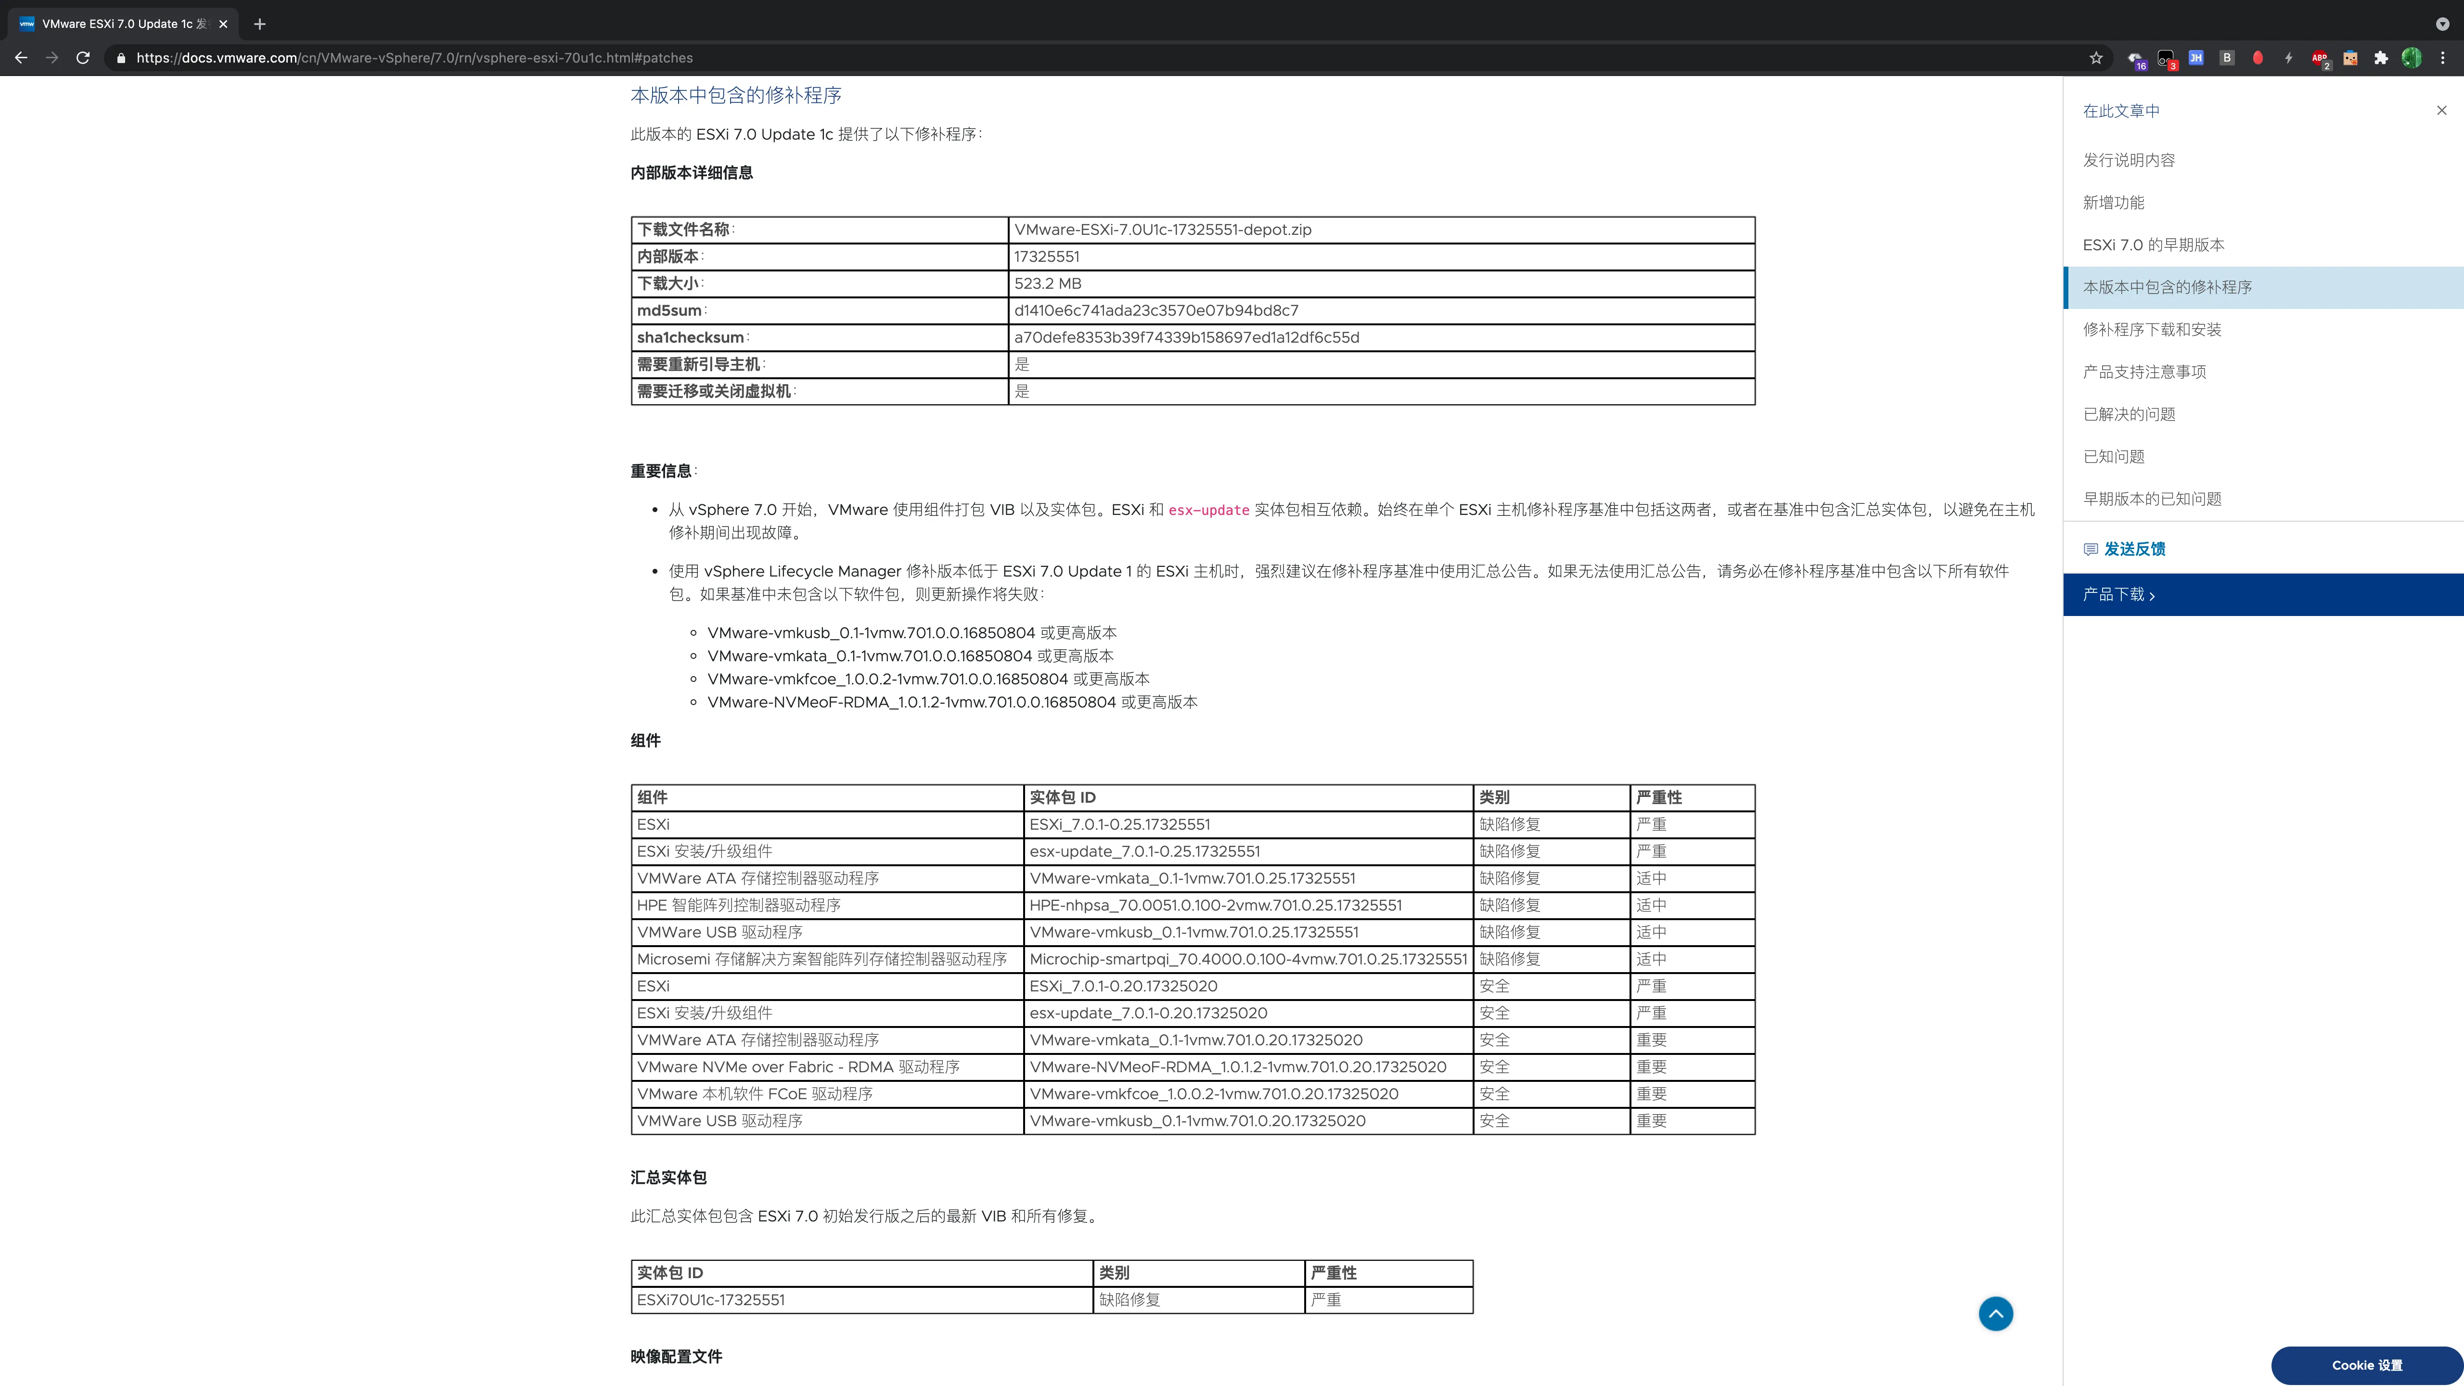
Task: Click the feedback icon beside 发送反馈
Action: tap(2090, 549)
